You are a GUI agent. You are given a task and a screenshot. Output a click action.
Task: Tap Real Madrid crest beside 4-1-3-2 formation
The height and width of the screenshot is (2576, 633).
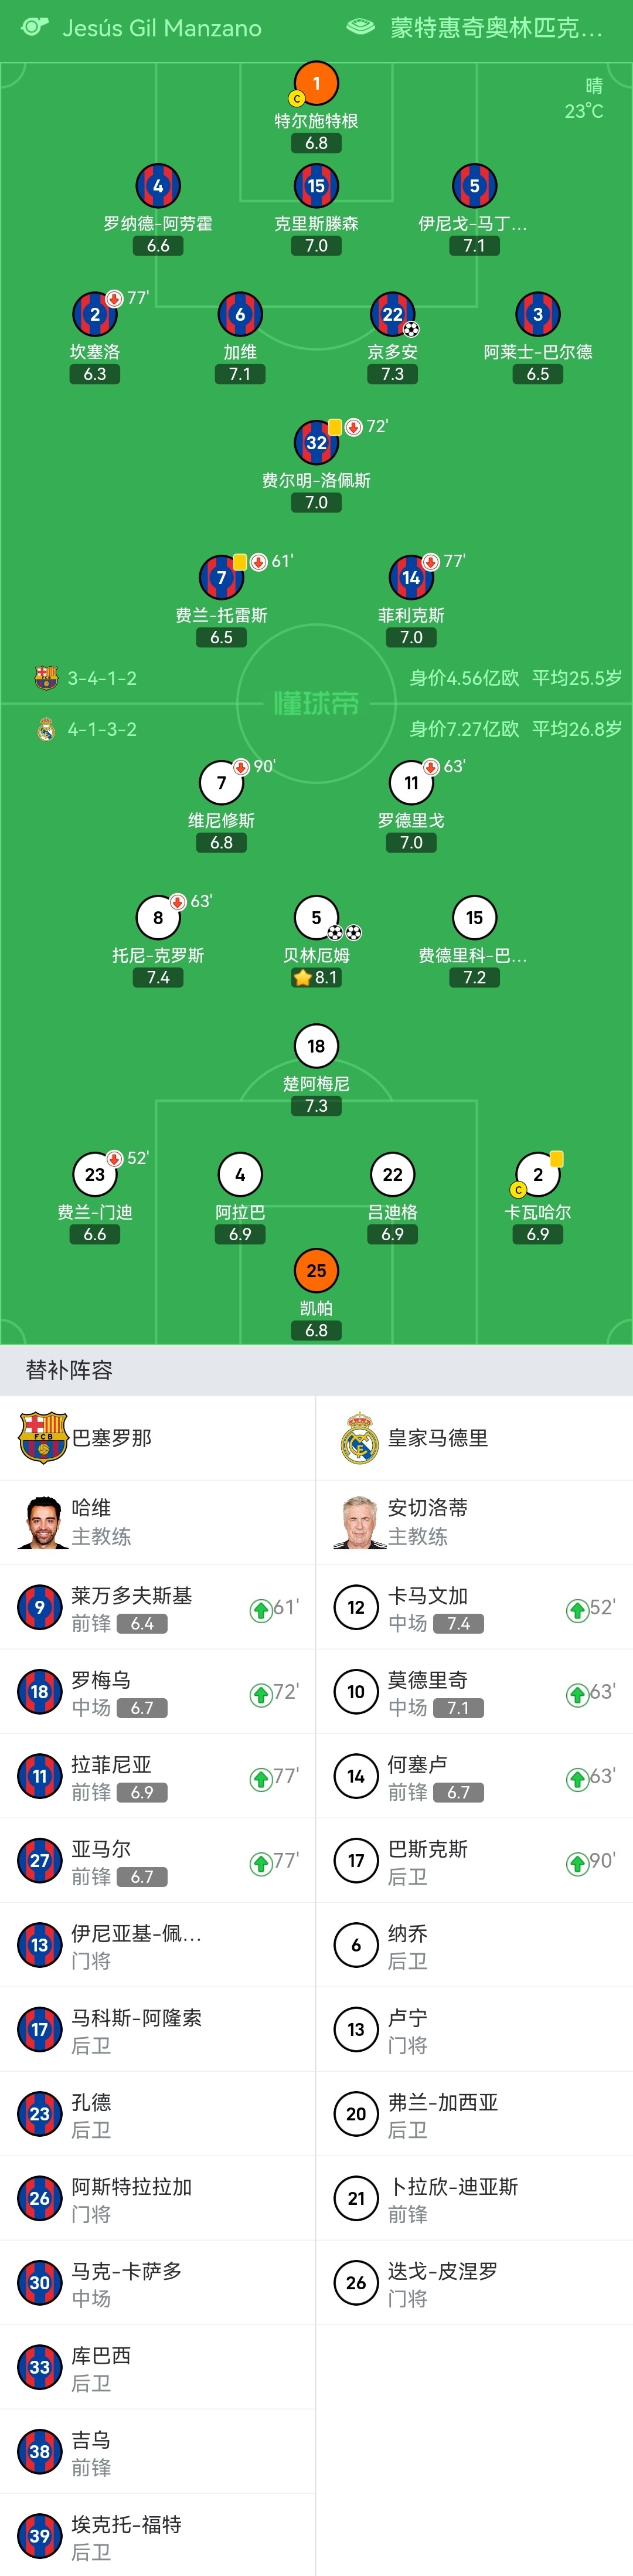pos(46,729)
